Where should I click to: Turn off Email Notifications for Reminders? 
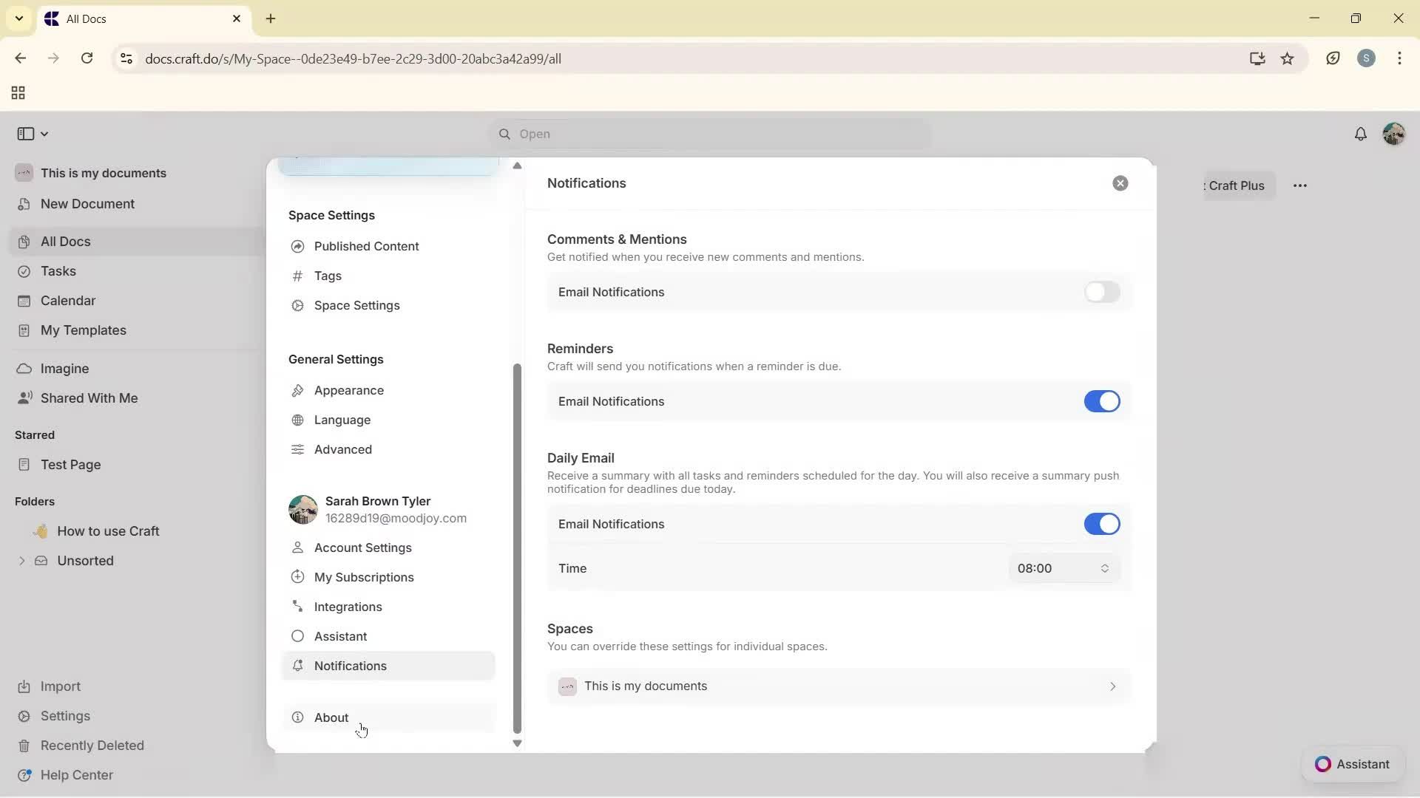point(1102,401)
